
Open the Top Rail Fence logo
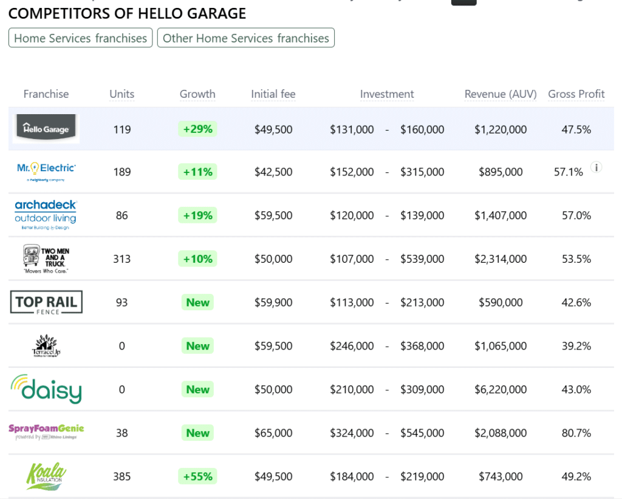[46, 302]
